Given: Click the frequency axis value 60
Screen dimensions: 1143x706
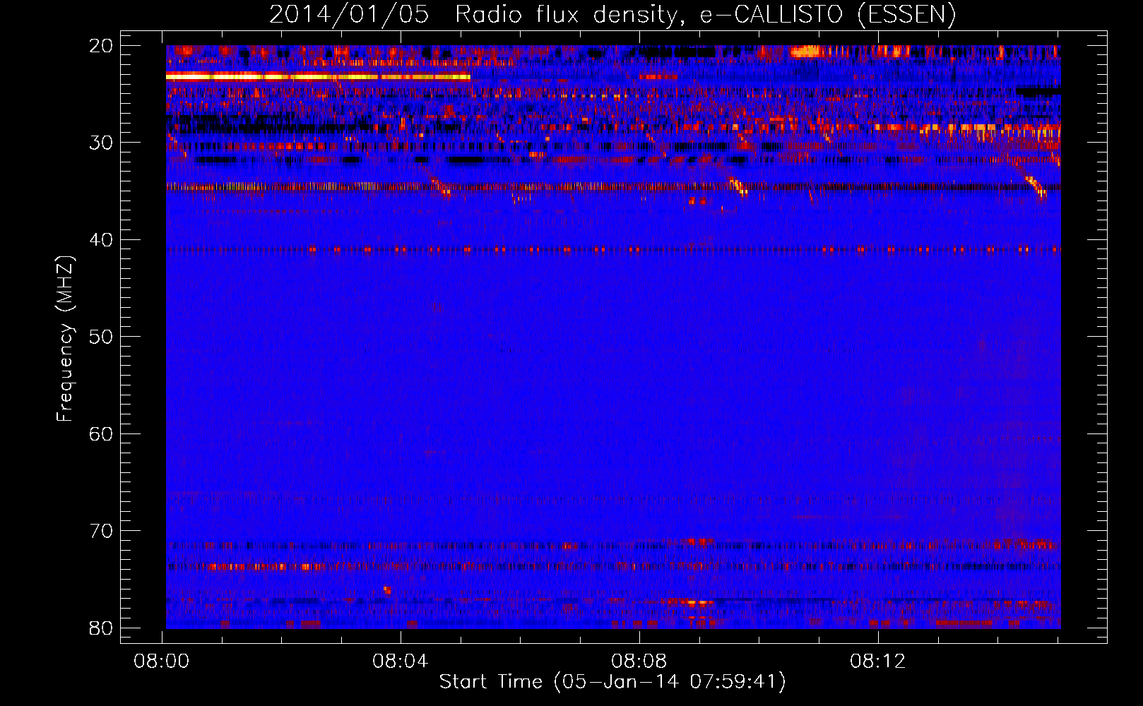Looking at the screenshot, I should pyautogui.click(x=102, y=433).
